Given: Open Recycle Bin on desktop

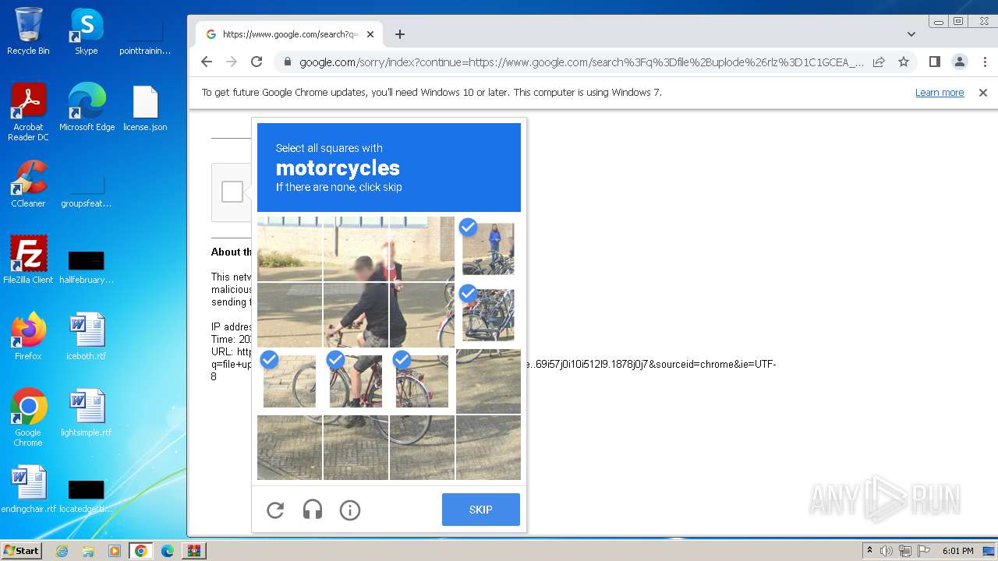Looking at the screenshot, I should click(x=28, y=31).
